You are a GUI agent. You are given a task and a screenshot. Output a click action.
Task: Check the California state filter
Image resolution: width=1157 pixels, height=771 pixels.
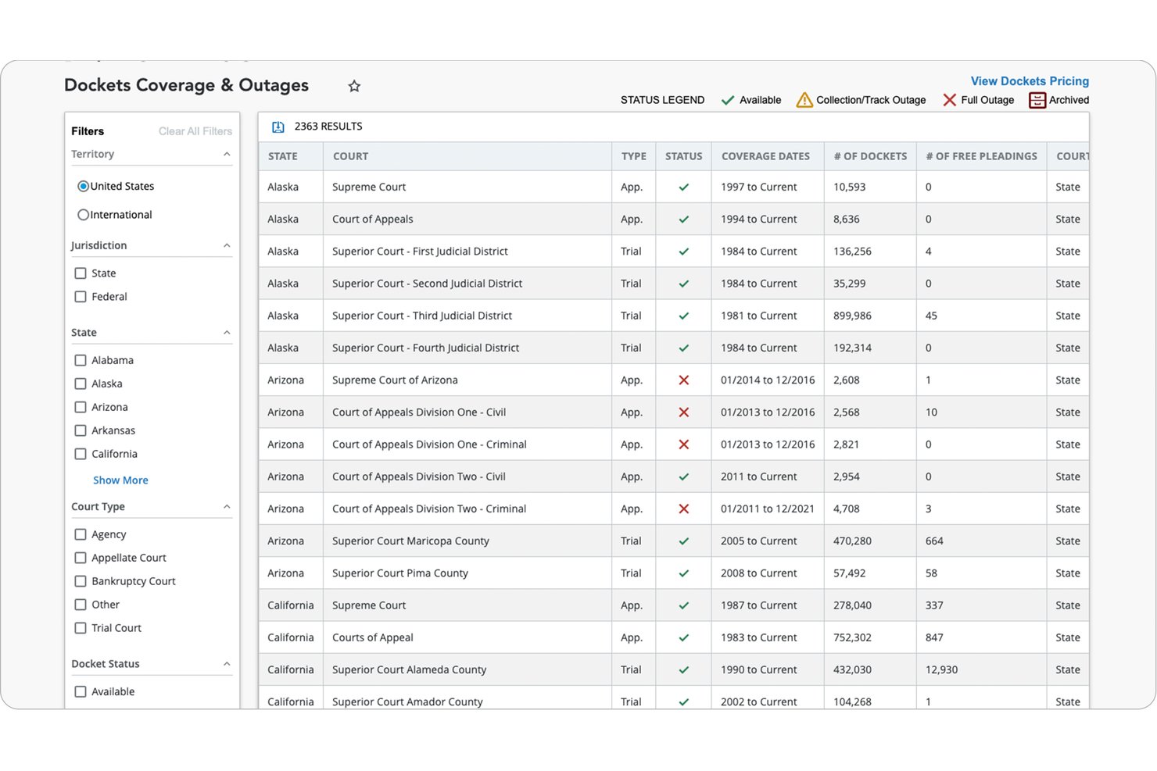click(x=80, y=454)
